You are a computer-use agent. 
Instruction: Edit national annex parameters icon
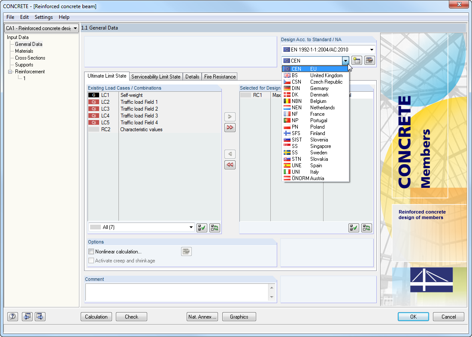pos(369,60)
